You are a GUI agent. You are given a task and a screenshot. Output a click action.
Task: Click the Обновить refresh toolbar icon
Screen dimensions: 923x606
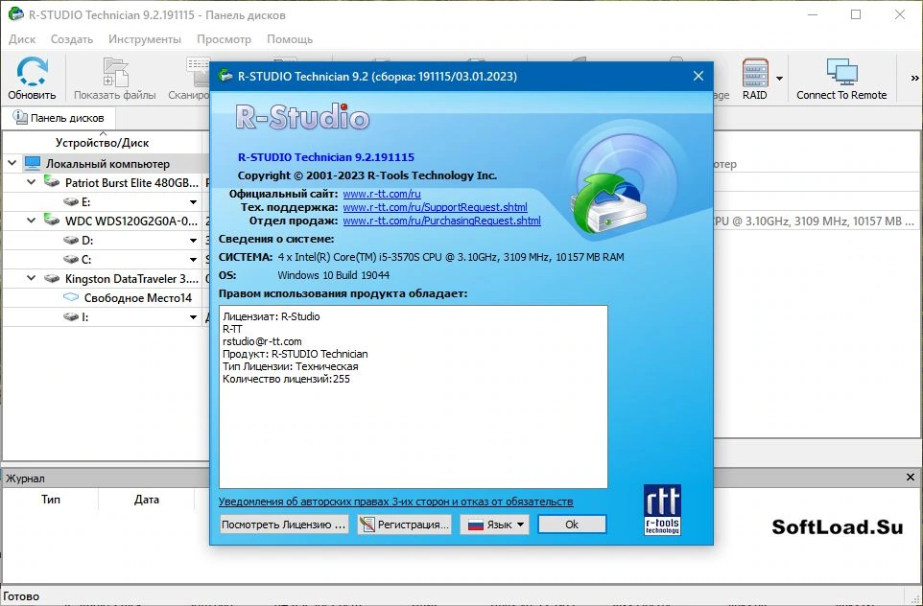(x=32, y=79)
